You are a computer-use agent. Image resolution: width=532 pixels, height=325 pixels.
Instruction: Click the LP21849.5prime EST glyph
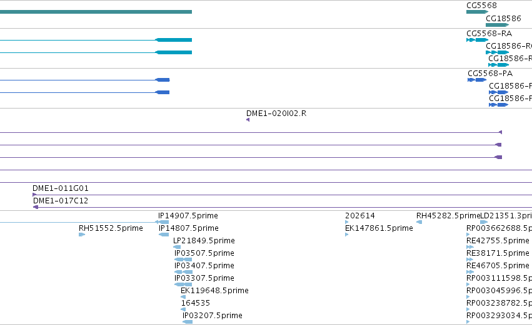(177, 247)
